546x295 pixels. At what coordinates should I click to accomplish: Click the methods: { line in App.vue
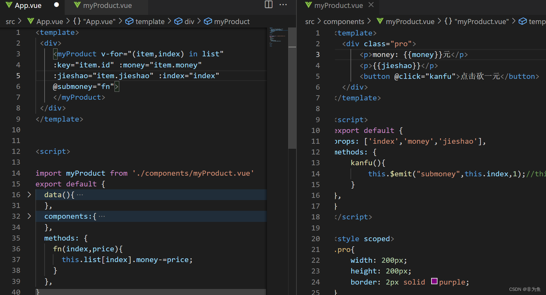66,238
